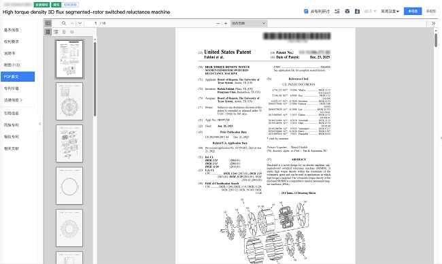Show attachments paperclip icon
The image size is (442, 264).
click(x=64, y=32)
